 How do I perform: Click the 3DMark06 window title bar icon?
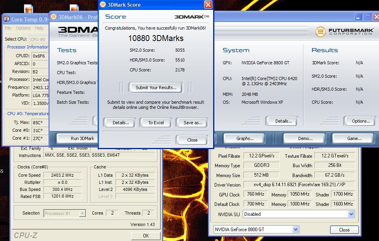(54, 17)
